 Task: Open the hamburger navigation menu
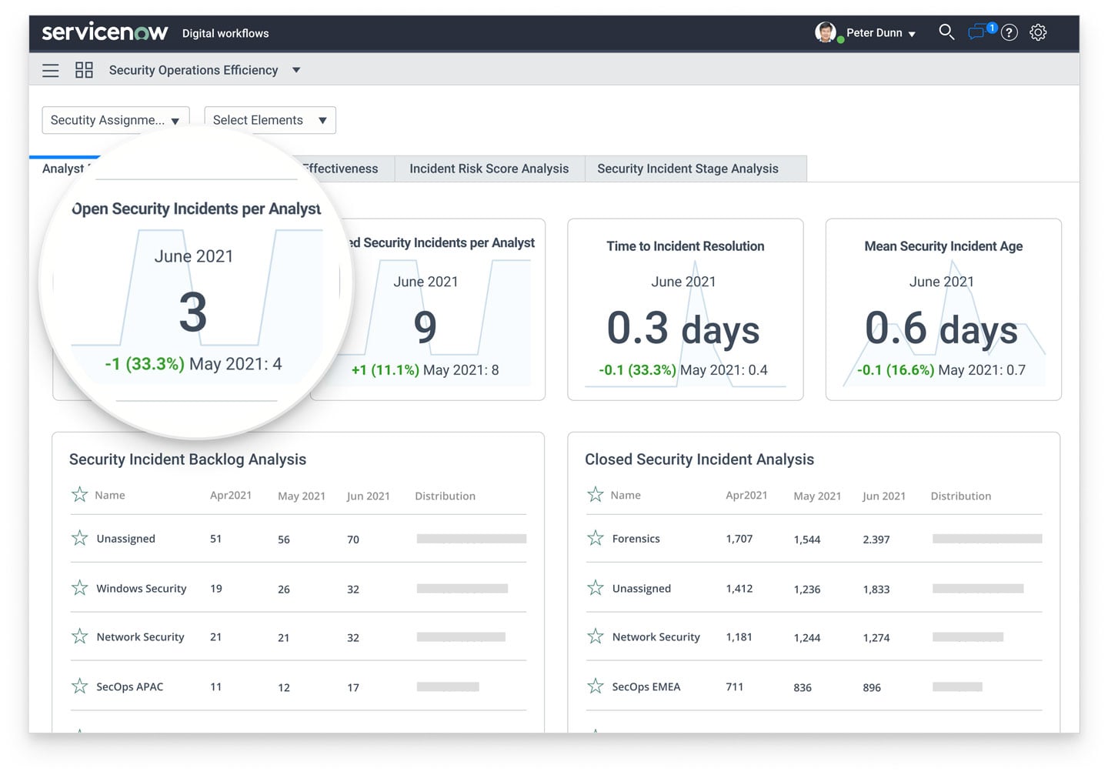(x=51, y=71)
